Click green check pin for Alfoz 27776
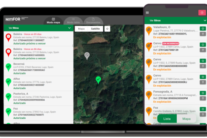This screenshot has height=138, width=207. point(8,82)
